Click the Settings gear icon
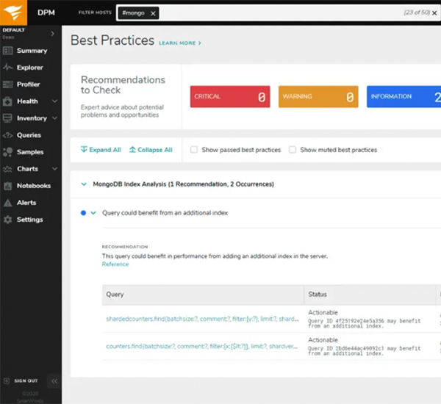Image resolution: width=441 pixels, height=404 pixels. pos(7,220)
